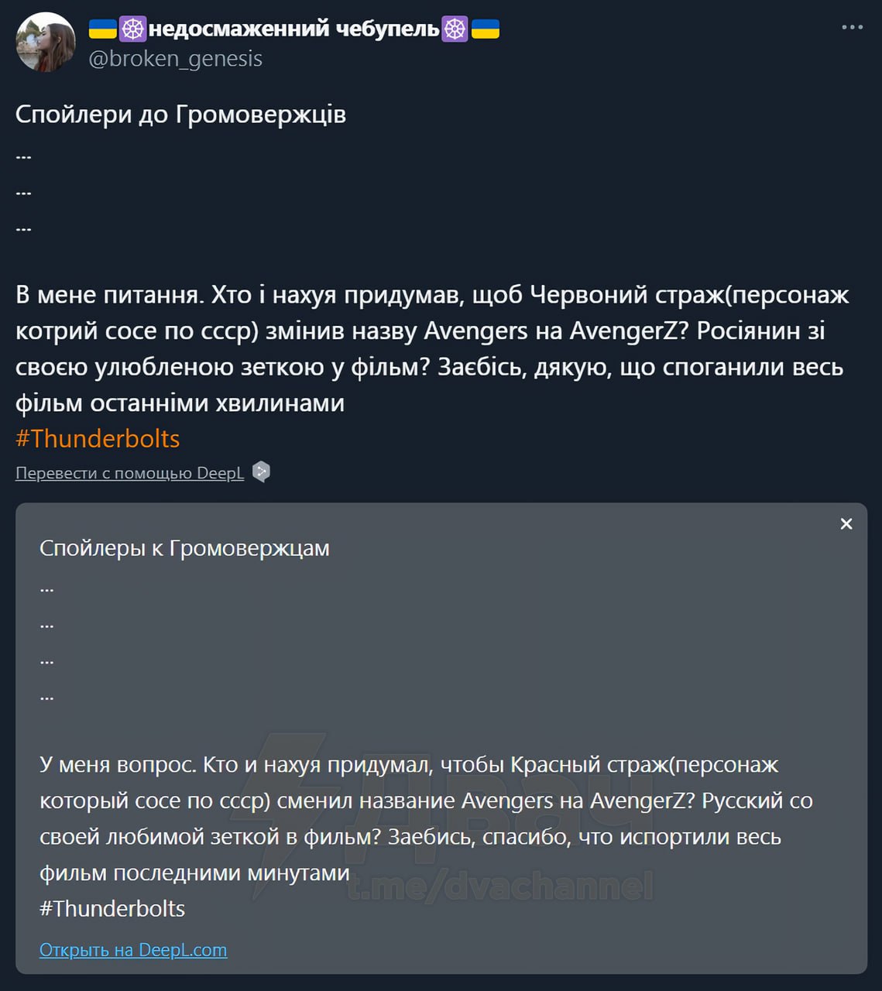Close the DeepL translation panel

(x=846, y=524)
